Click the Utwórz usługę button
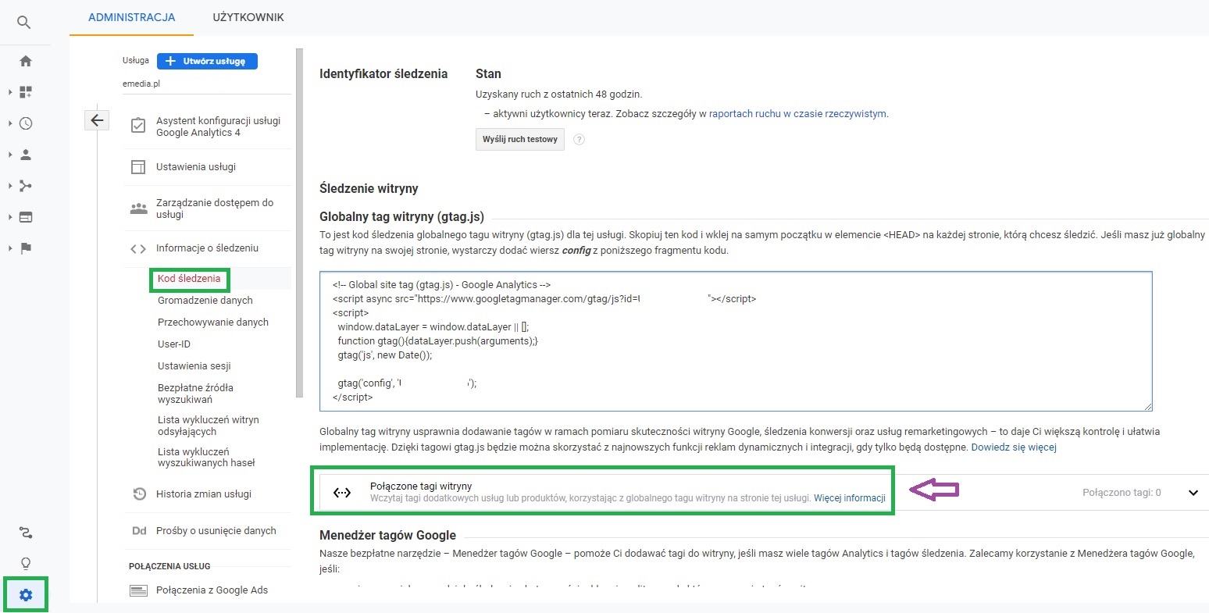This screenshot has height=613, width=1209. (206, 61)
